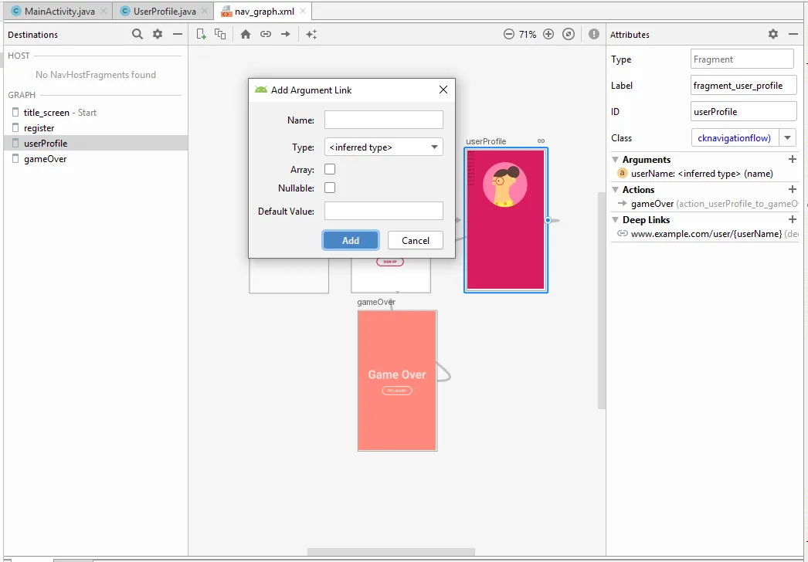The height and width of the screenshot is (562, 808).
Task: Click the Deep Link toolbar icon
Action: tap(266, 34)
